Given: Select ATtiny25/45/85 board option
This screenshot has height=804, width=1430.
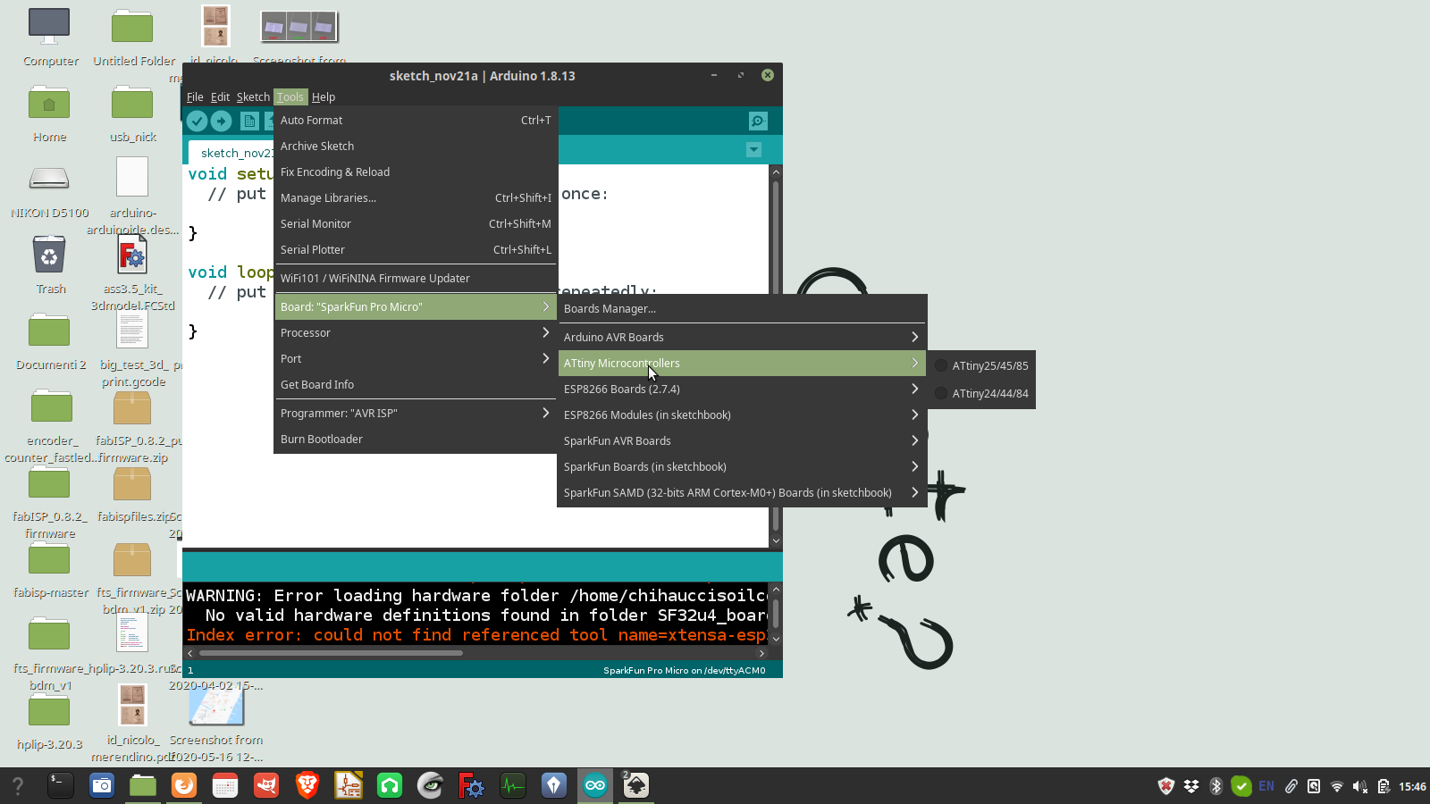Looking at the screenshot, I should [981, 365].
